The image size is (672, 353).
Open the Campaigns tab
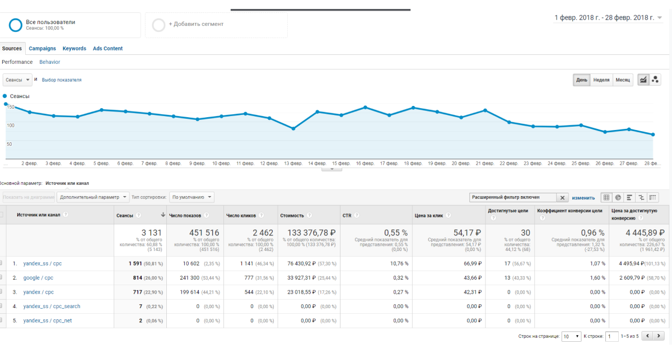(x=43, y=49)
